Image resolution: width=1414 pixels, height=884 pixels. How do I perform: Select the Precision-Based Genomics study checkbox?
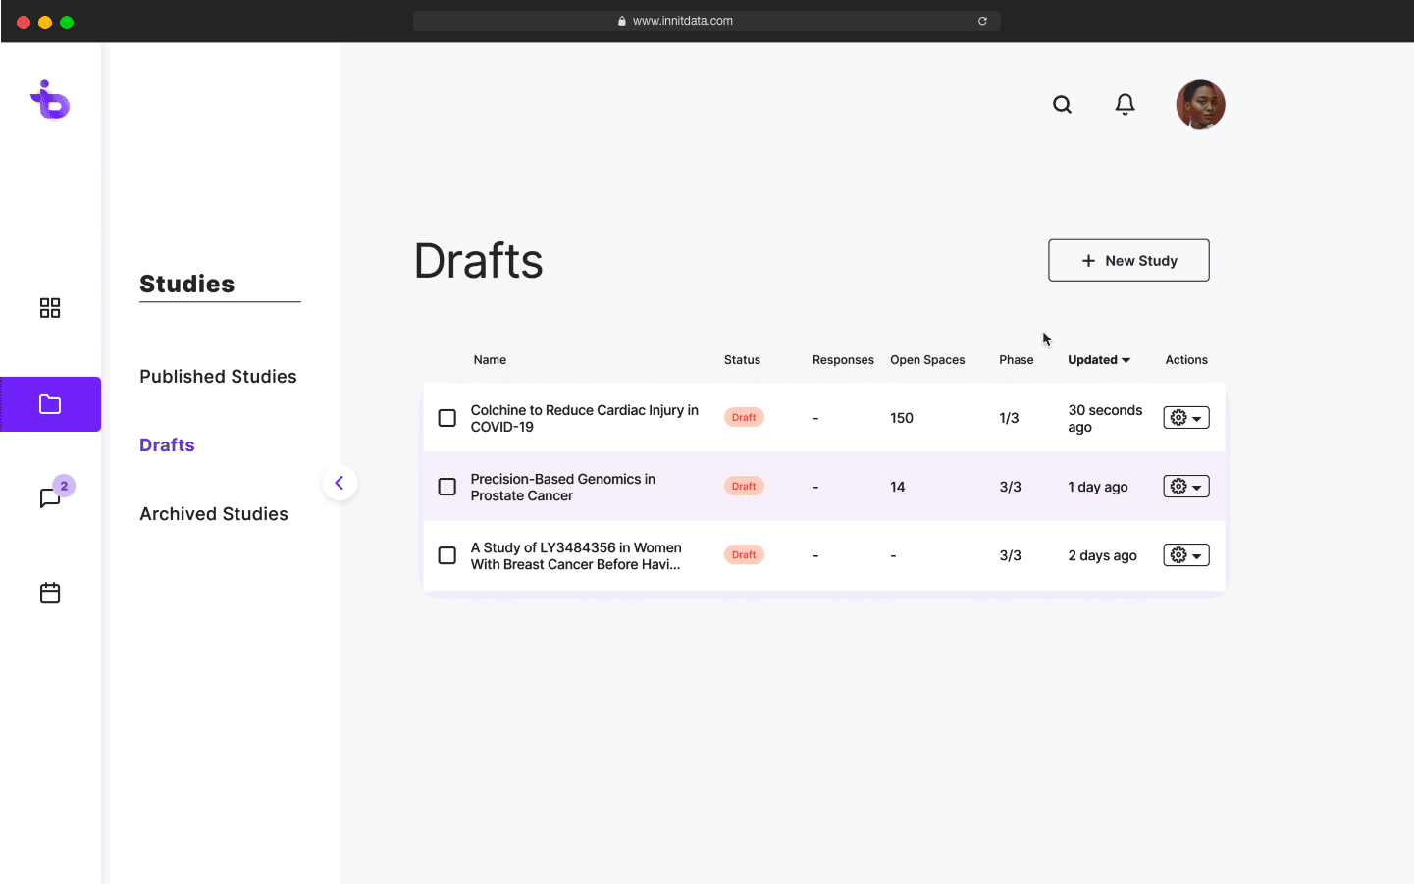447,487
